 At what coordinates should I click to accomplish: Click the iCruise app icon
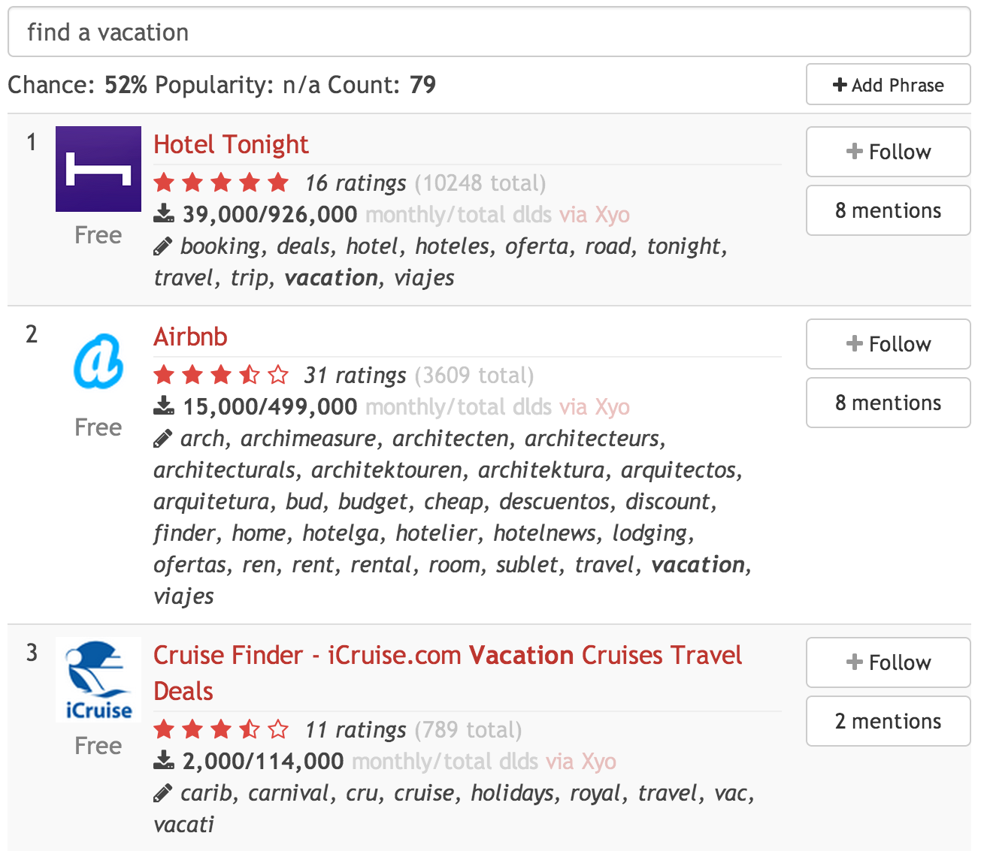click(98, 680)
